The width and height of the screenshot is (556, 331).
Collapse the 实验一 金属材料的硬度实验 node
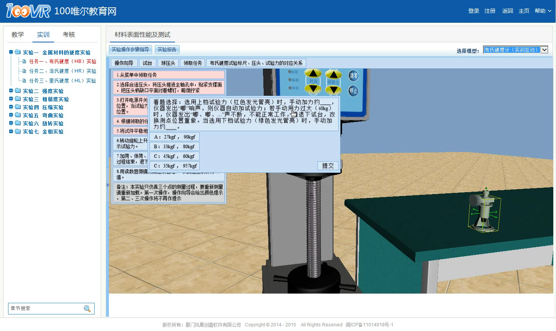11,52
